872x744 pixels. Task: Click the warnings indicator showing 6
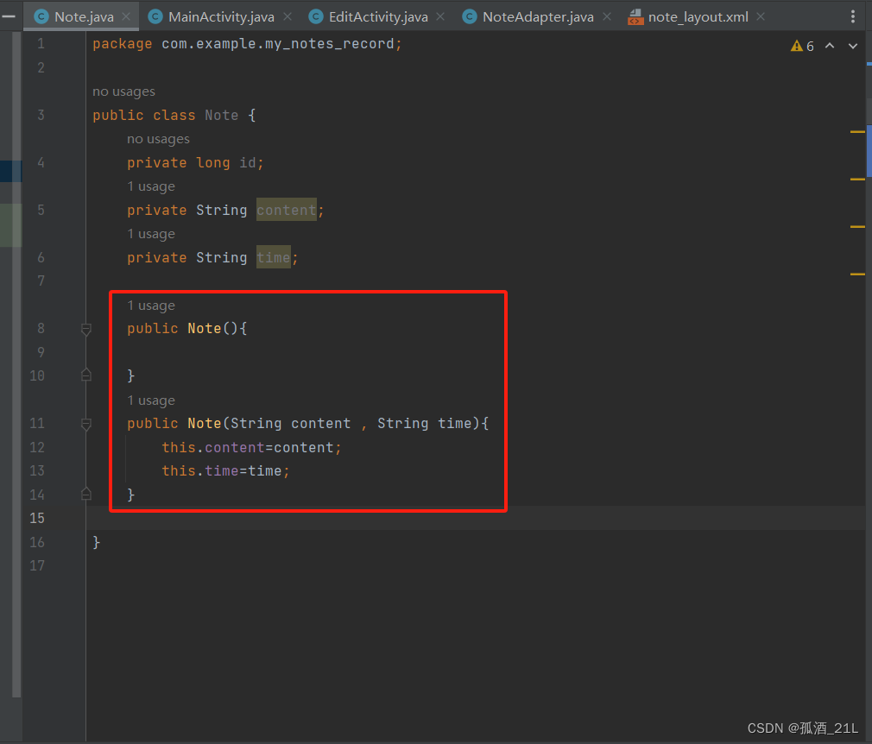pyautogui.click(x=802, y=46)
